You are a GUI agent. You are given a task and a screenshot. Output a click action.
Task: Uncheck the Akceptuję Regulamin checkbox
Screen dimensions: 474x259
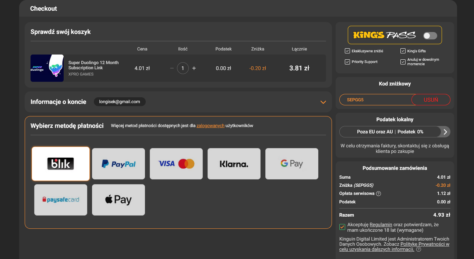pos(342,227)
